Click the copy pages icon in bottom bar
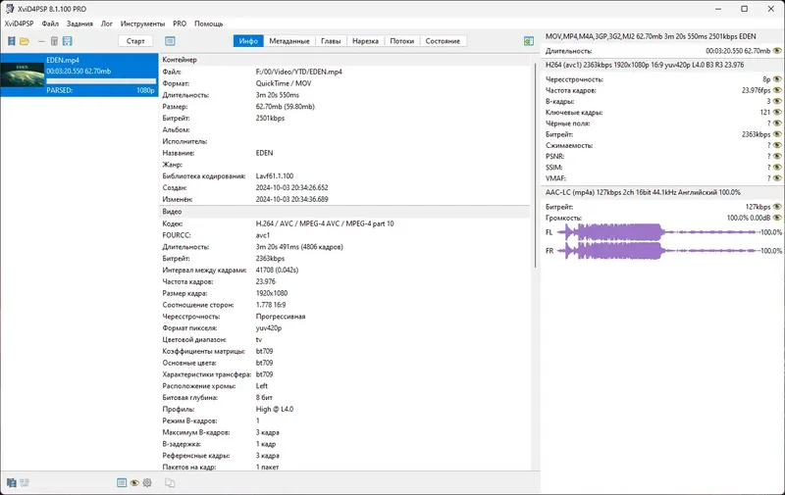785x495 pixels. 11,482
